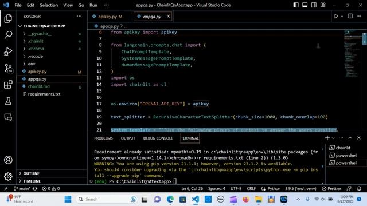367x206 pixels.
Task: Change indentation via Spaces: 4
Action: click(x=217, y=188)
